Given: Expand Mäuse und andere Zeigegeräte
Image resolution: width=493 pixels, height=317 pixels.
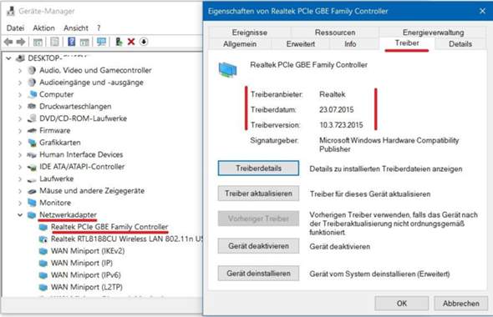Looking at the screenshot, I should click(20, 191).
